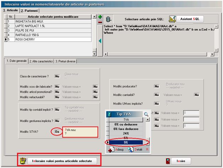
Task: Click the teal left arrow icon
Action: point(100,41)
